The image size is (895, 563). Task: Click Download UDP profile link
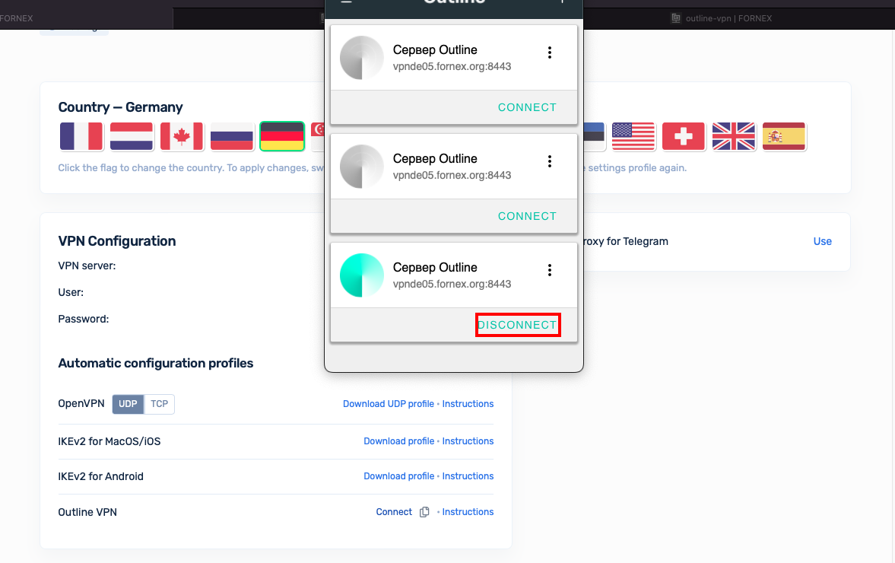pyautogui.click(x=388, y=404)
